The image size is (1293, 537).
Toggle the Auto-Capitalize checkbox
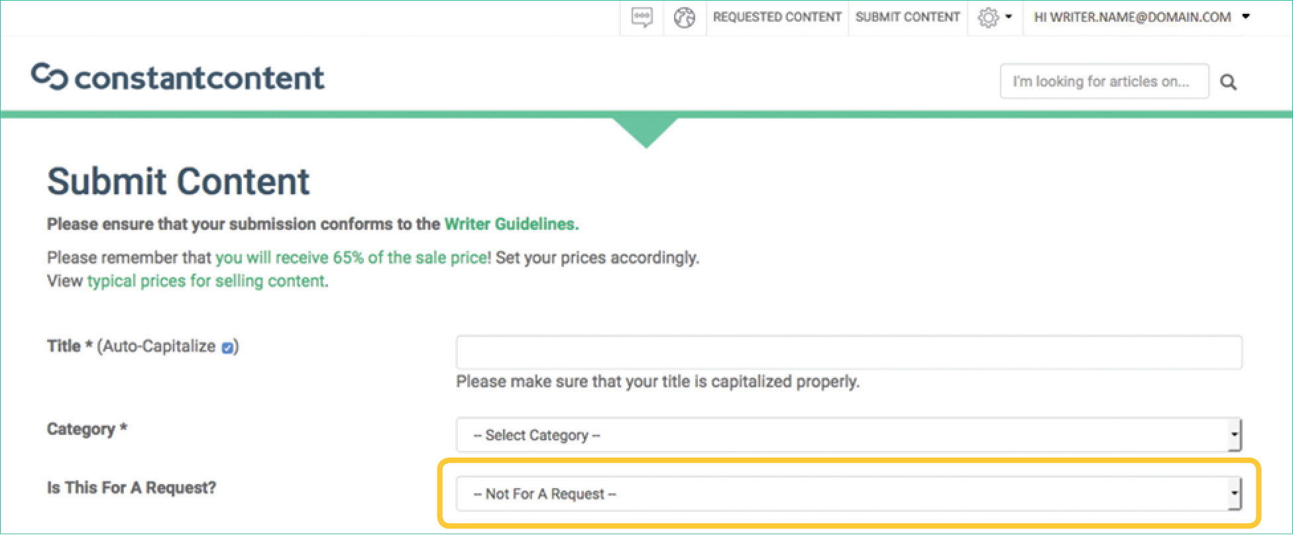pyautogui.click(x=227, y=348)
